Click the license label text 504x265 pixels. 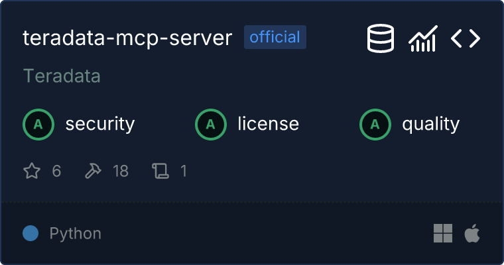[x=268, y=124]
